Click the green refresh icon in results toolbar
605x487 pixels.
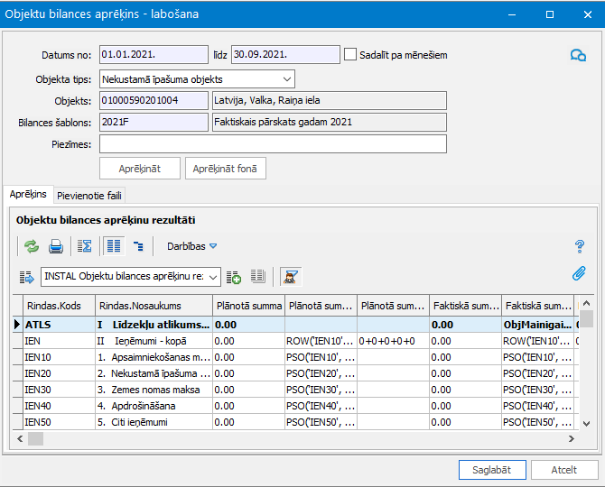click(32, 245)
